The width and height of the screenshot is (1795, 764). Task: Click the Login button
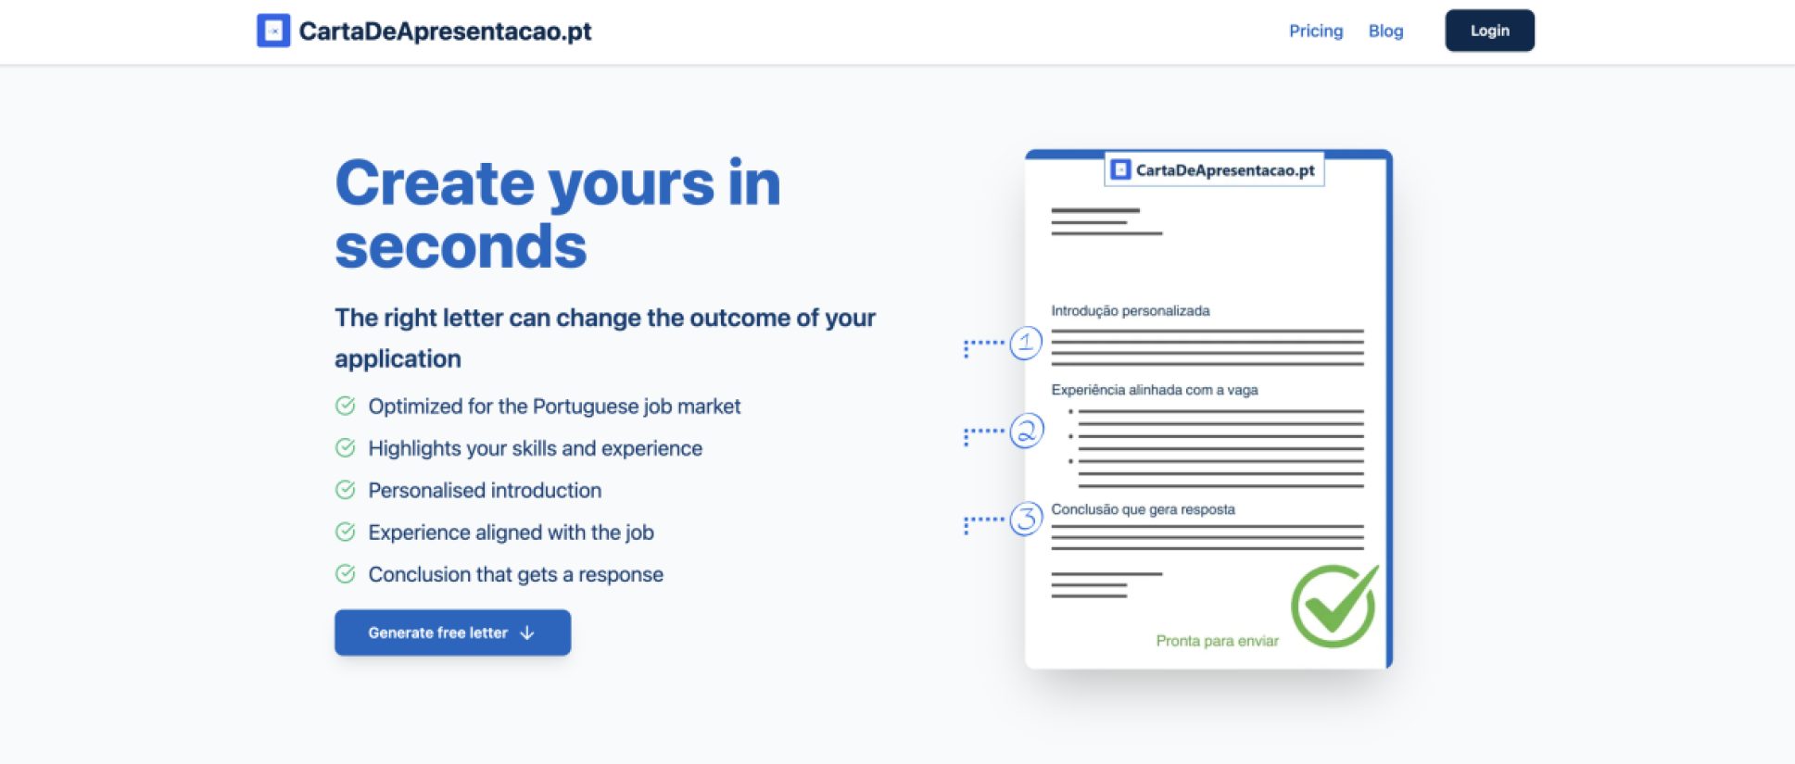[1489, 31]
